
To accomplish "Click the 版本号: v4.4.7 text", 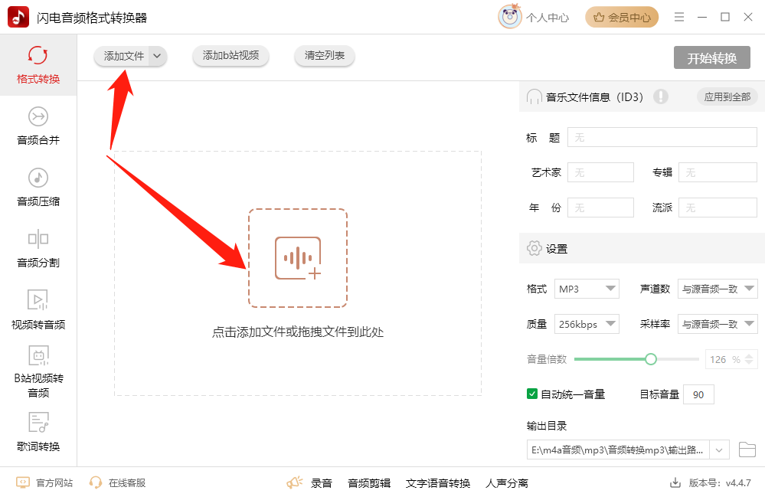I will pyautogui.click(x=720, y=483).
